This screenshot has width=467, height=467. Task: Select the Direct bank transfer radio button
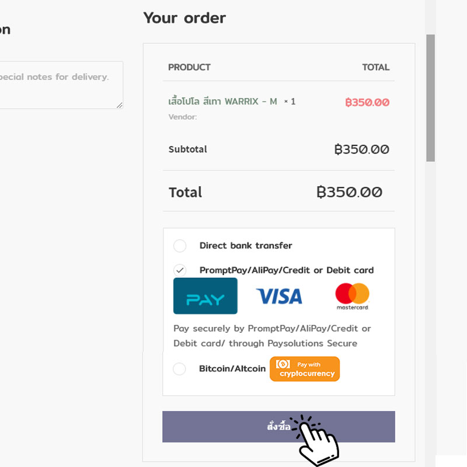[180, 246]
